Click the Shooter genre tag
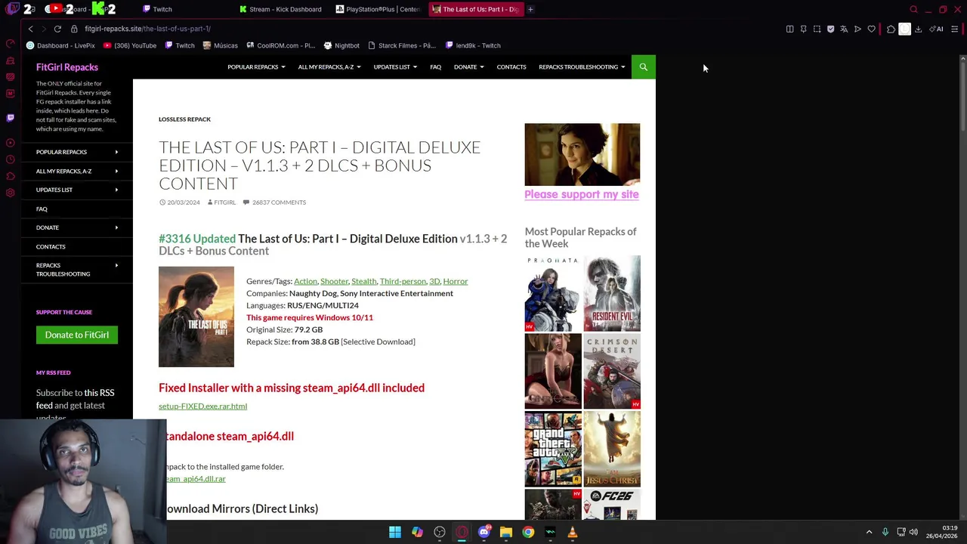967x544 pixels. coord(334,281)
